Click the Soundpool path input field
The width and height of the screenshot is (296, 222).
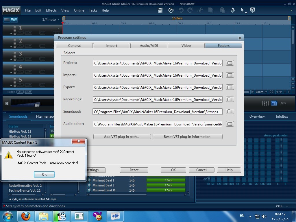158,112
